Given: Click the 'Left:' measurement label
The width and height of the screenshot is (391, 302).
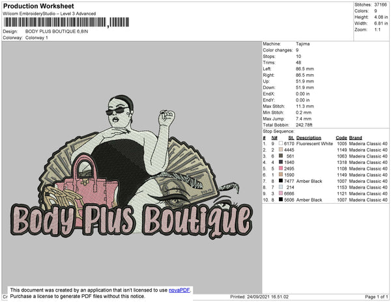Looking at the screenshot, I should [x=267, y=69].
